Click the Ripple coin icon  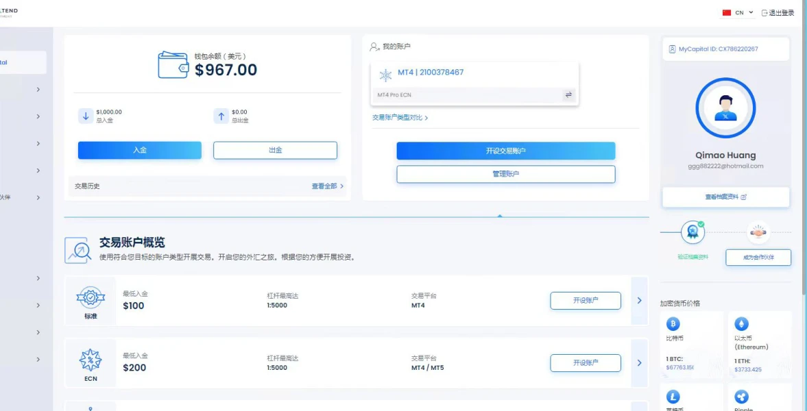[742, 397]
